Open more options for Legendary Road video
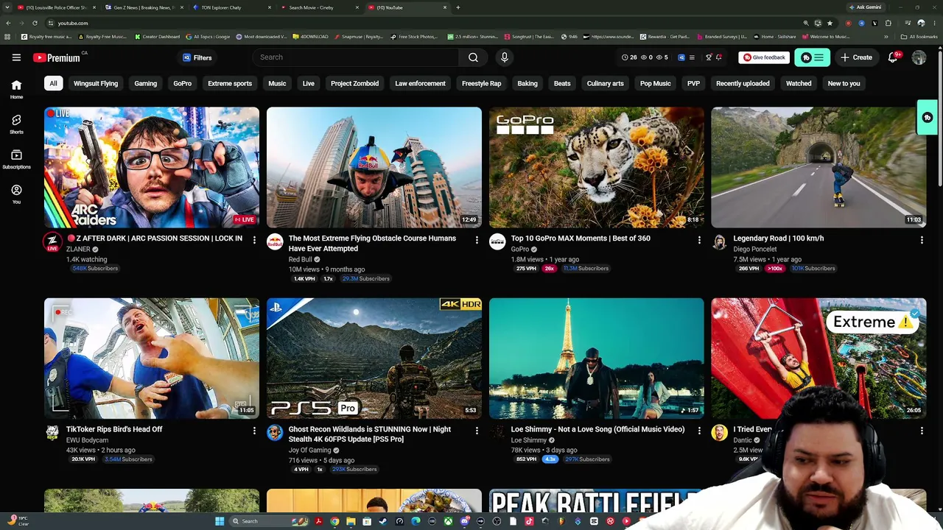The image size is (943, 530). pos(922,240)
